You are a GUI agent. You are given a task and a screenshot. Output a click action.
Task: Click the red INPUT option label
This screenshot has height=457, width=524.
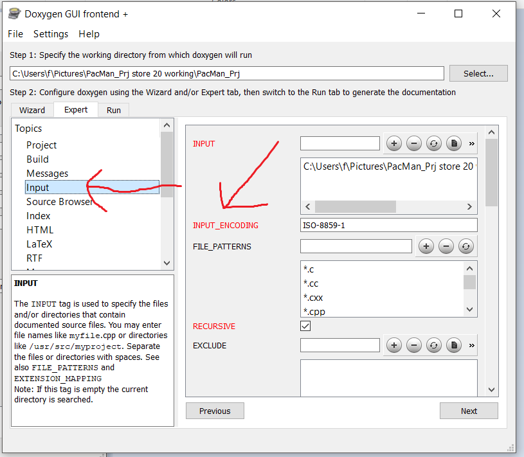pyautogui.click(x=204, y=144)
